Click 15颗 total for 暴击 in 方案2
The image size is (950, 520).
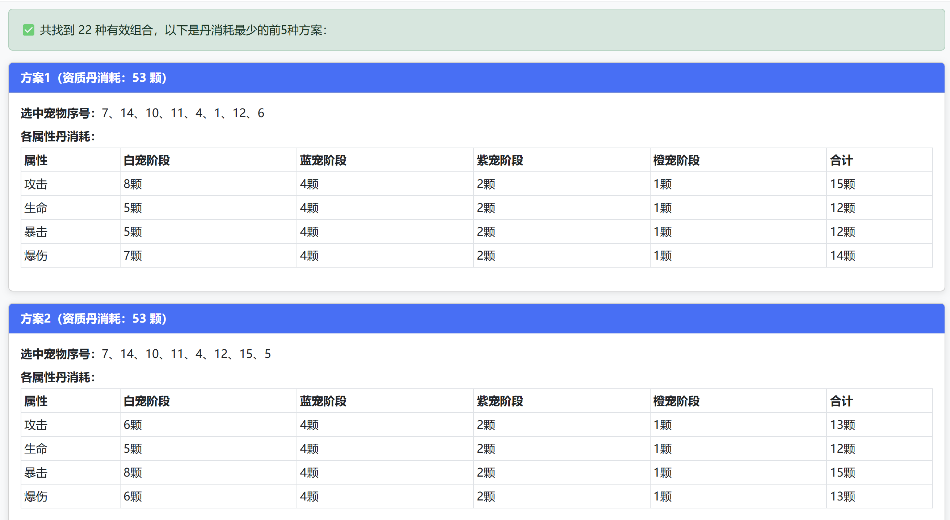click(x=842, y=473)
